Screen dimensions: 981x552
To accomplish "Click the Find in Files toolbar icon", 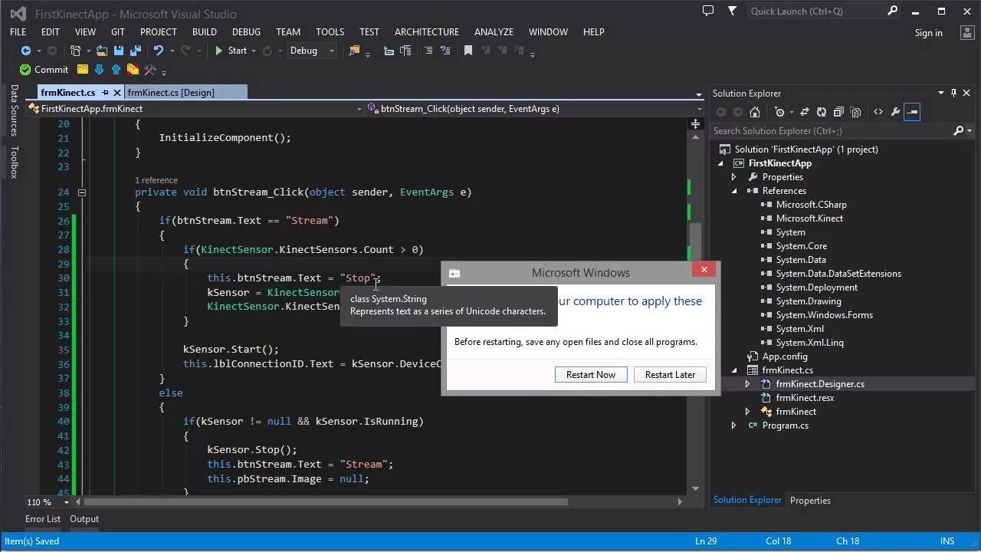I will tap(354, 51).
